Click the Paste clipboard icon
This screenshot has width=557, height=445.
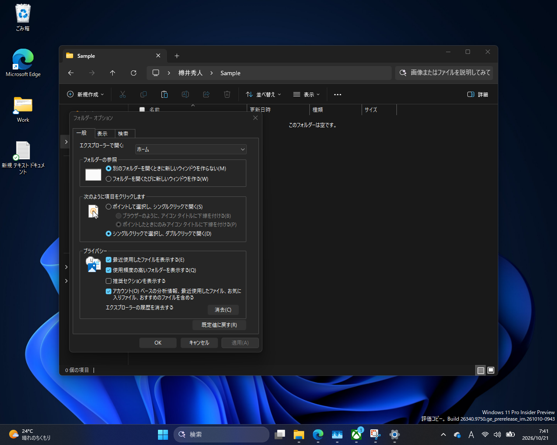coord(164,94)
